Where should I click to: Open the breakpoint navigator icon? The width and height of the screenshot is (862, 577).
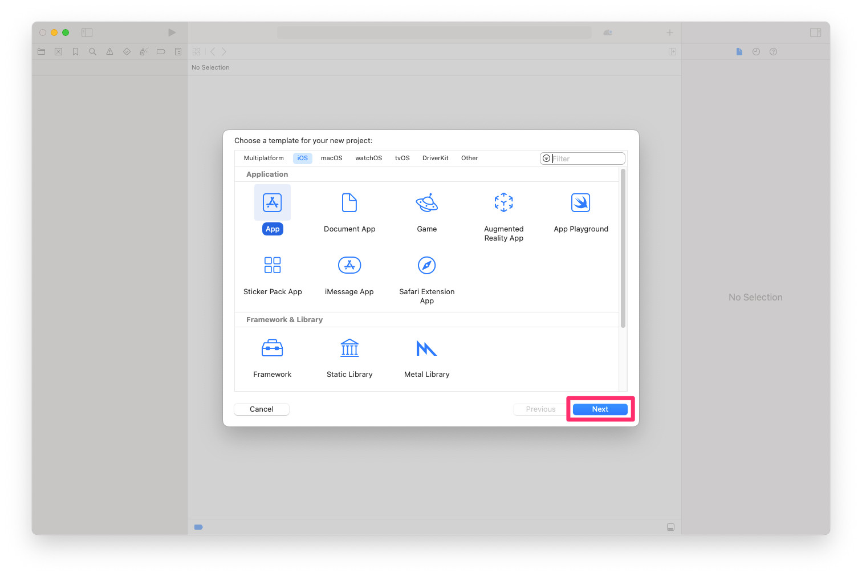[x=161, y=51]
